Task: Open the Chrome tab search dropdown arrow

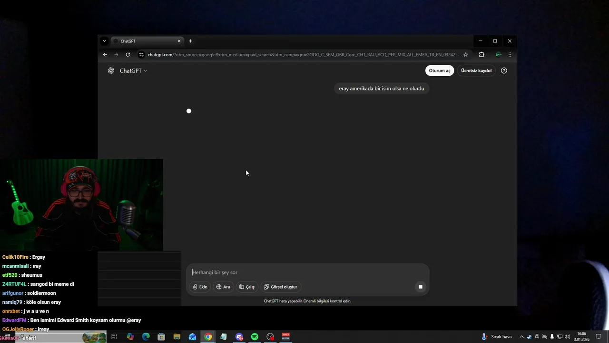Action: pos(104,41)
